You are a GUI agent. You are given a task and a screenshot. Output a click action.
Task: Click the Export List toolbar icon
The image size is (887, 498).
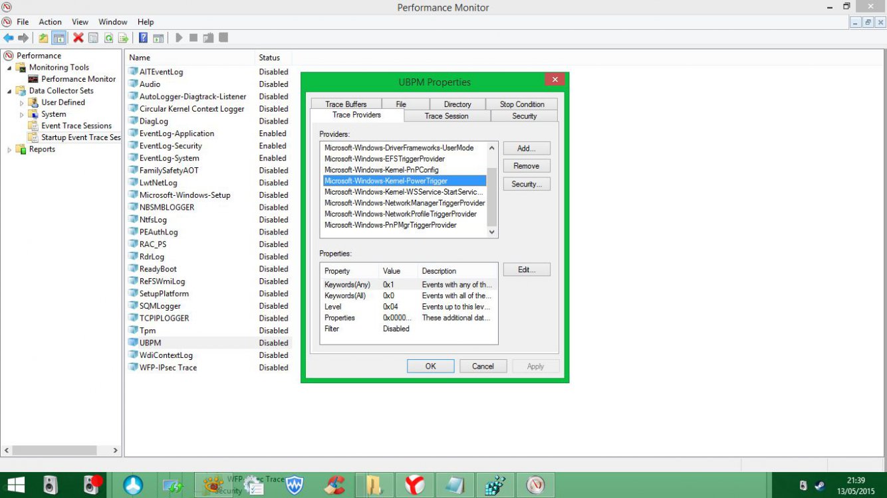tap(123, 38)
